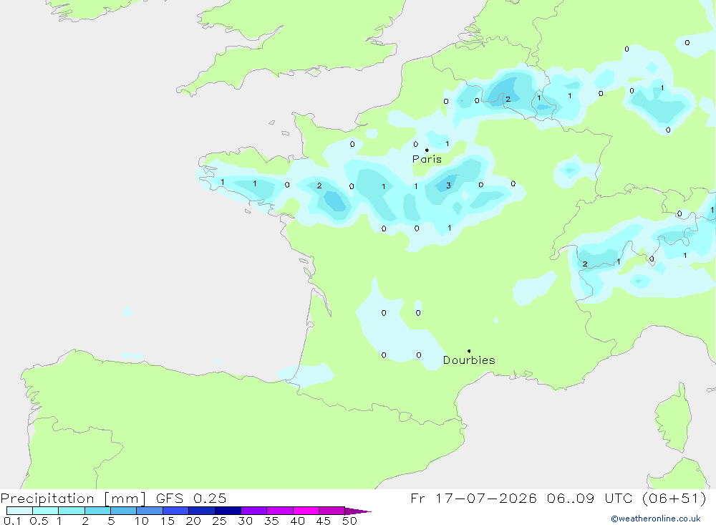Click the legend label 15
Screen dimensions: 716x525
click(168, 521)
